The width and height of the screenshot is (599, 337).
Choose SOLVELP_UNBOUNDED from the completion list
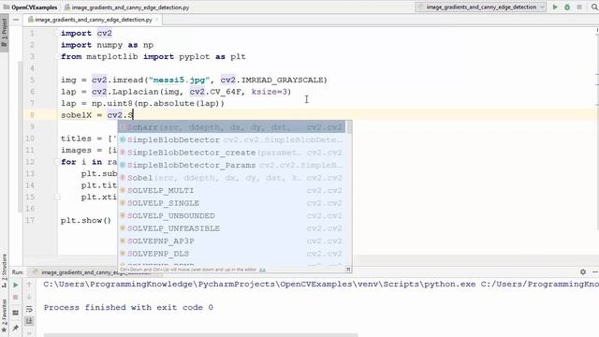point(231,215)
